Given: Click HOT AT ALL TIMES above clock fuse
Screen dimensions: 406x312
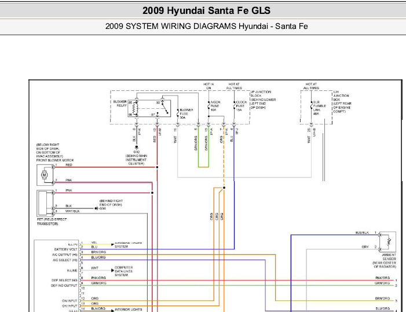Looking at the screenshot, I should coord(234,86).
